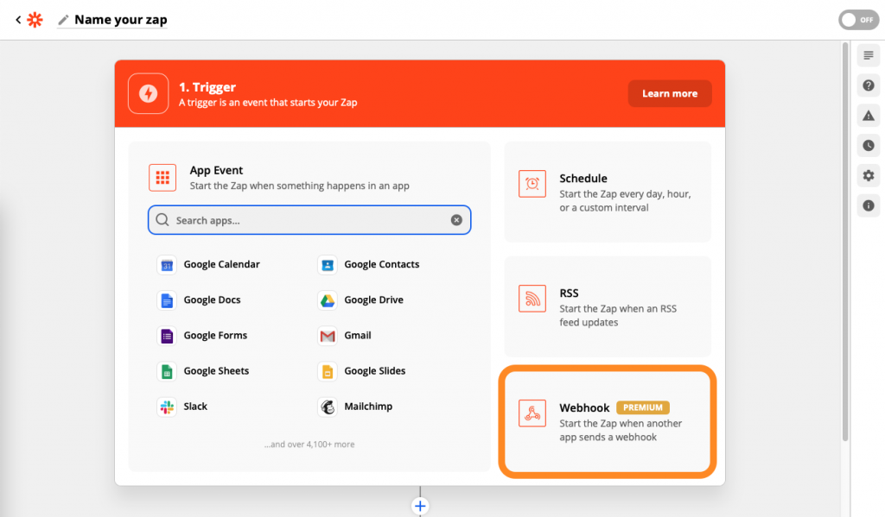Open the help question mark icon
This screenshot has height=517, width=885.
(868, 85)
